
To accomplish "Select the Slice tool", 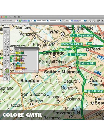I will point(8,63).
